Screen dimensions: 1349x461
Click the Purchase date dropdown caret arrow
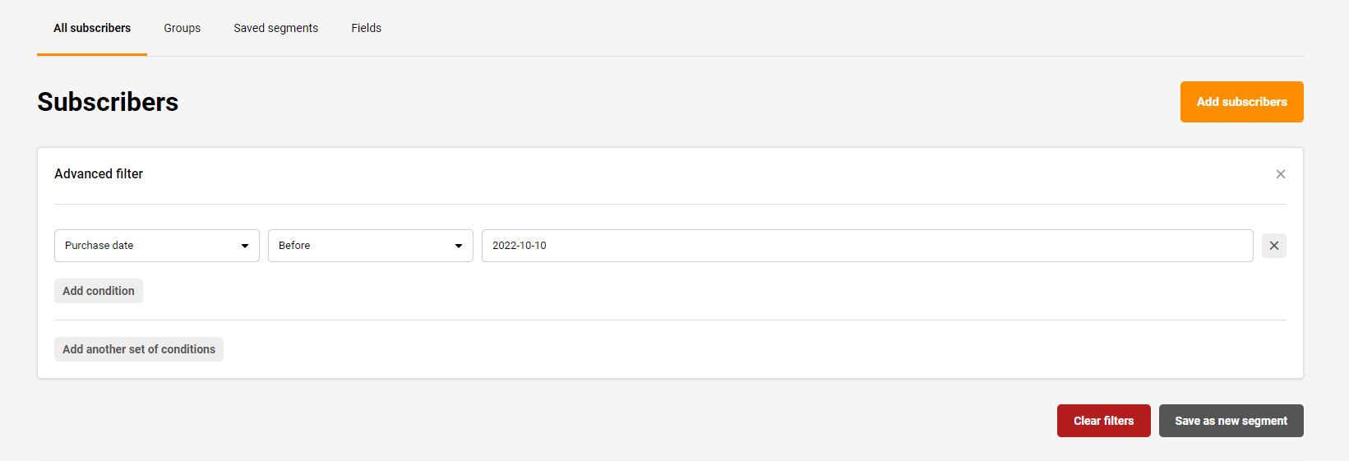click(x=244, y=246)
